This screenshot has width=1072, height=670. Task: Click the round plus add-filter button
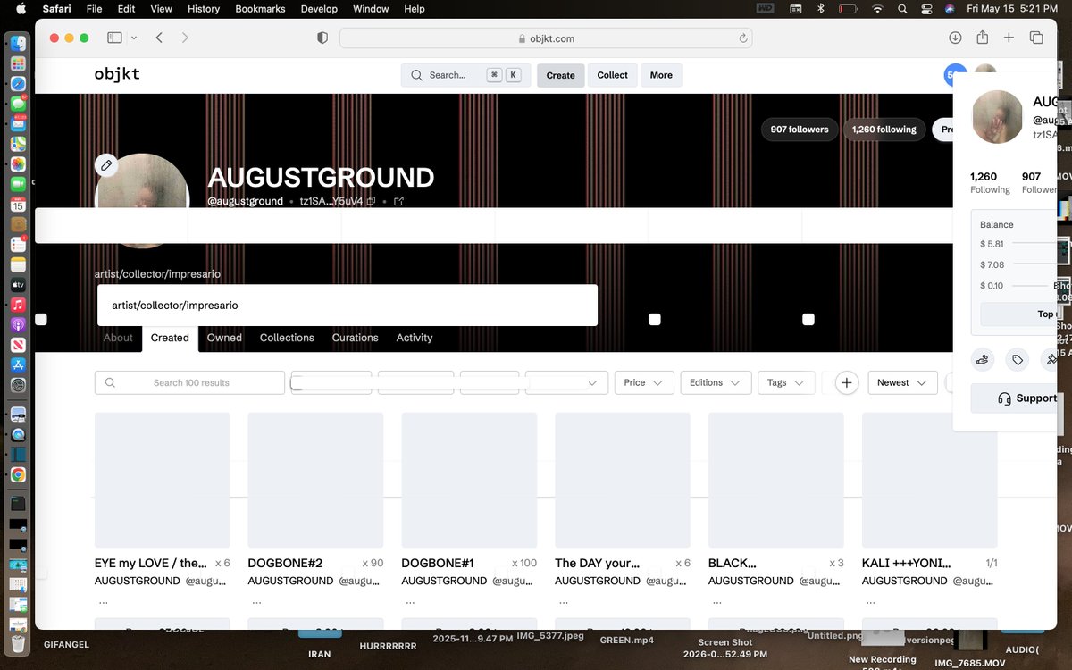point(847,382)
